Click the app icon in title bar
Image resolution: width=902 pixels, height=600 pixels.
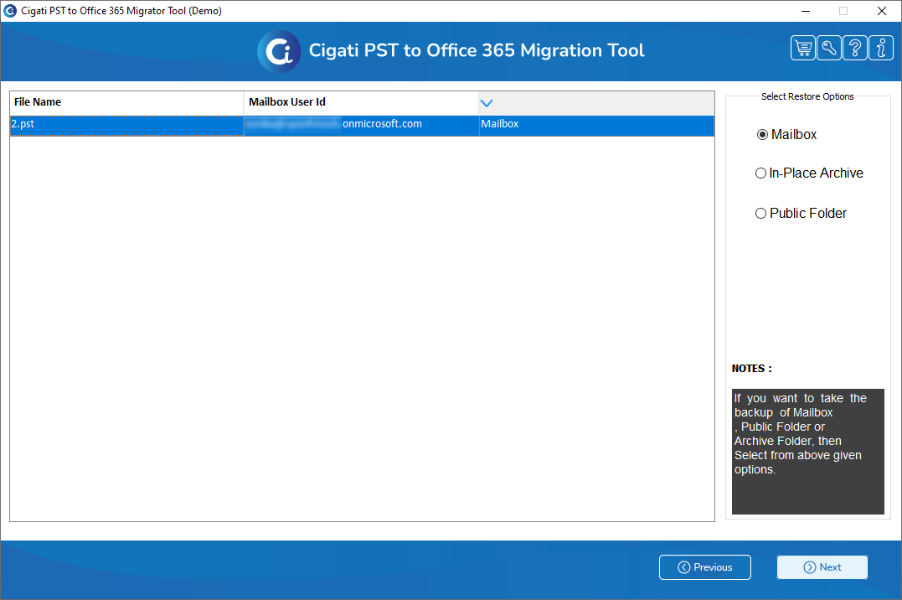pos(10,10)
